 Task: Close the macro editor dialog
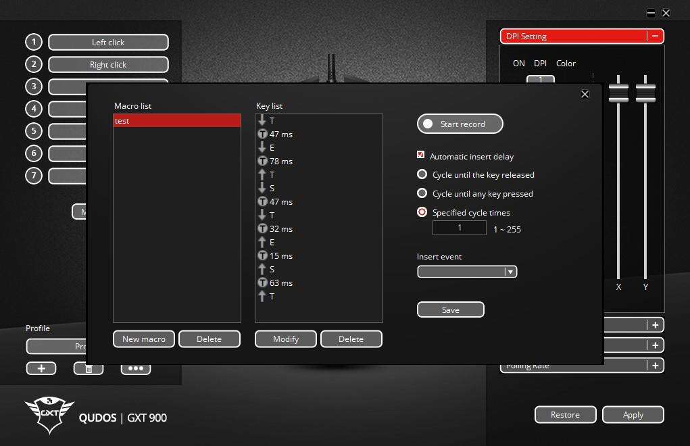585,95
